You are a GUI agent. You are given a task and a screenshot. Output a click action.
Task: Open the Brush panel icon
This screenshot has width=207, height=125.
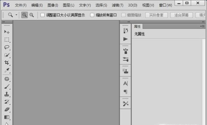coord(126,59)
